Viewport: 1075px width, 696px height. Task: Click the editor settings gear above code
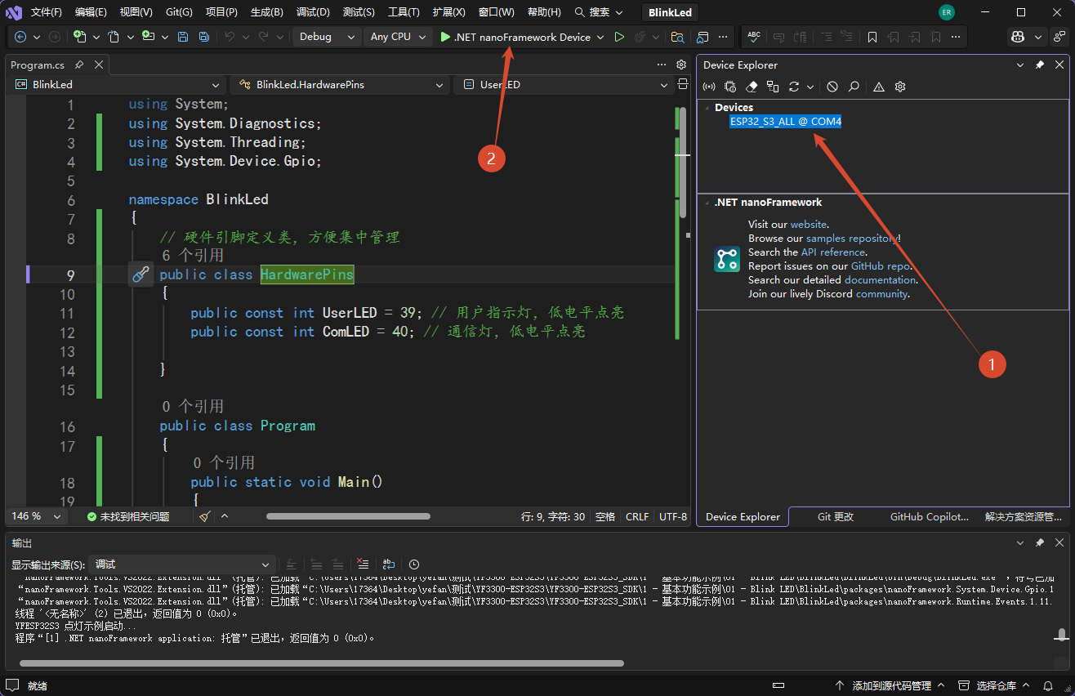pos(681,65)
